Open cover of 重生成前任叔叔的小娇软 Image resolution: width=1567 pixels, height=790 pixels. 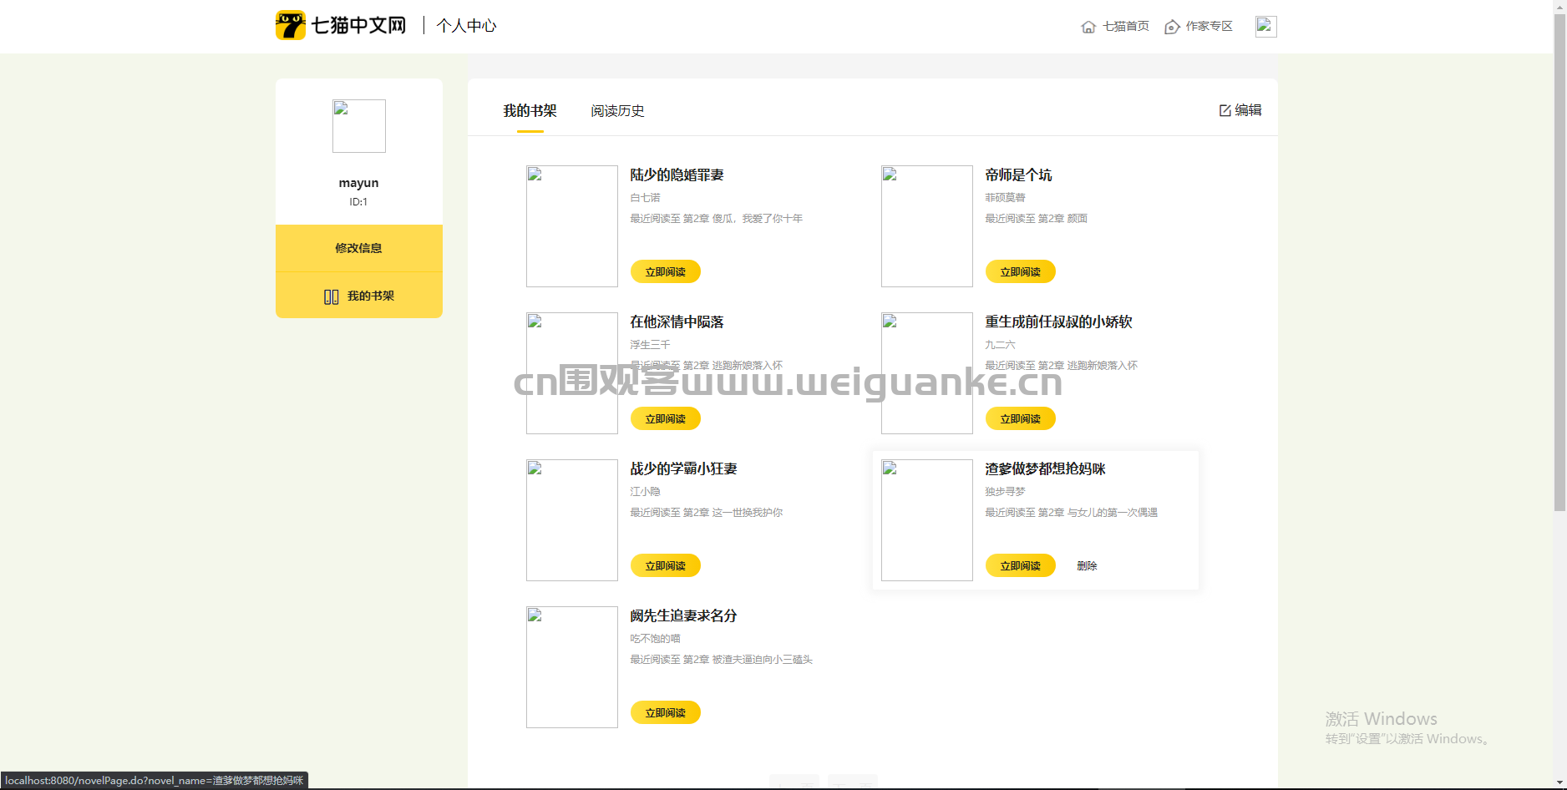(x=927, y=373)
